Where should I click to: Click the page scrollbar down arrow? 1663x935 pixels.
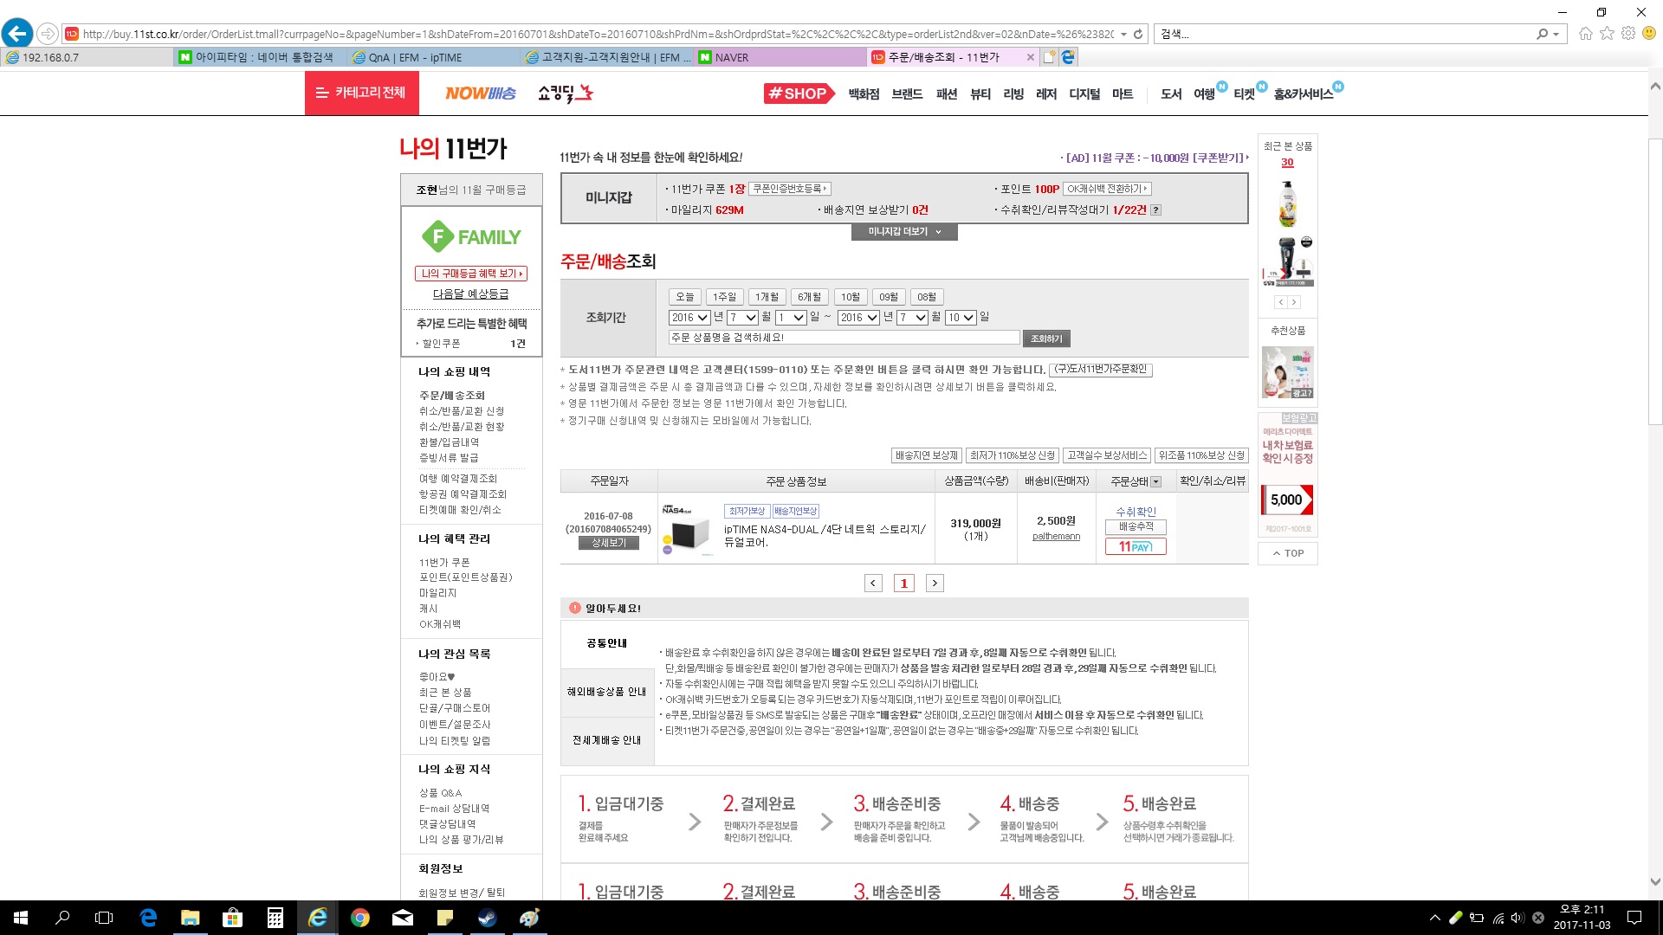coord(1655,882)
